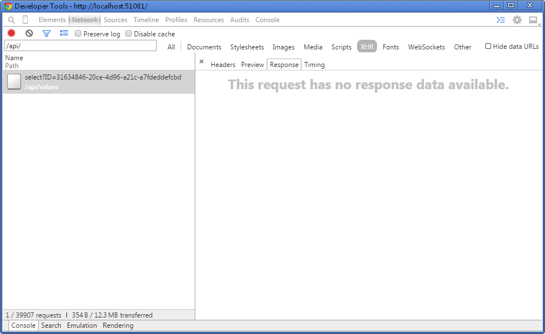
Task: Open the Console drawer tab at bottom
Action: pyautogui.click(x=23, y=325)
